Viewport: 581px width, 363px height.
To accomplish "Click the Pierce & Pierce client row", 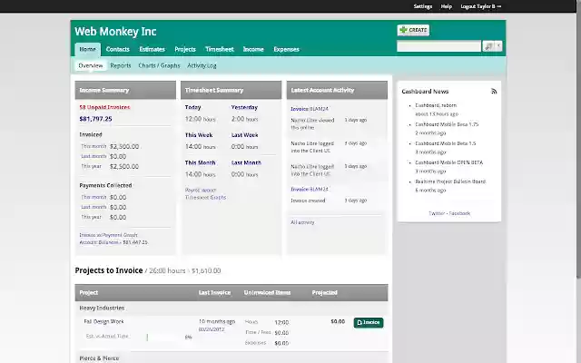I will click(x=231, y=358).
